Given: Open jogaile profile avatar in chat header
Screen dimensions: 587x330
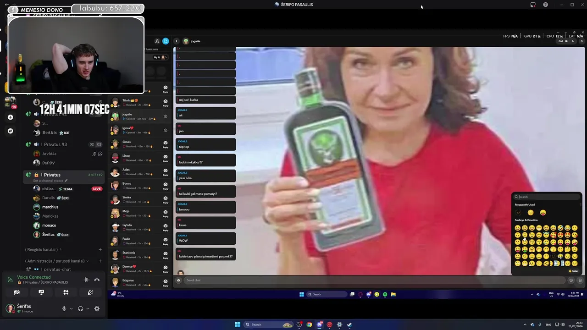Looking at the screenshot, I should click(x=186, y=41).
